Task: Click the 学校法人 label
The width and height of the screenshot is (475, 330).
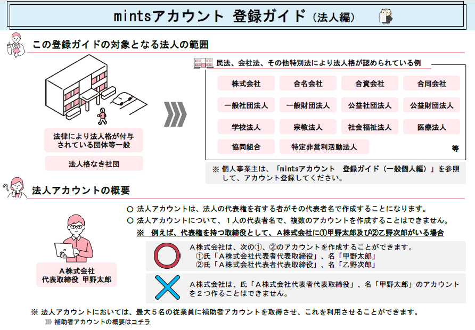Action: coord(246,127)
